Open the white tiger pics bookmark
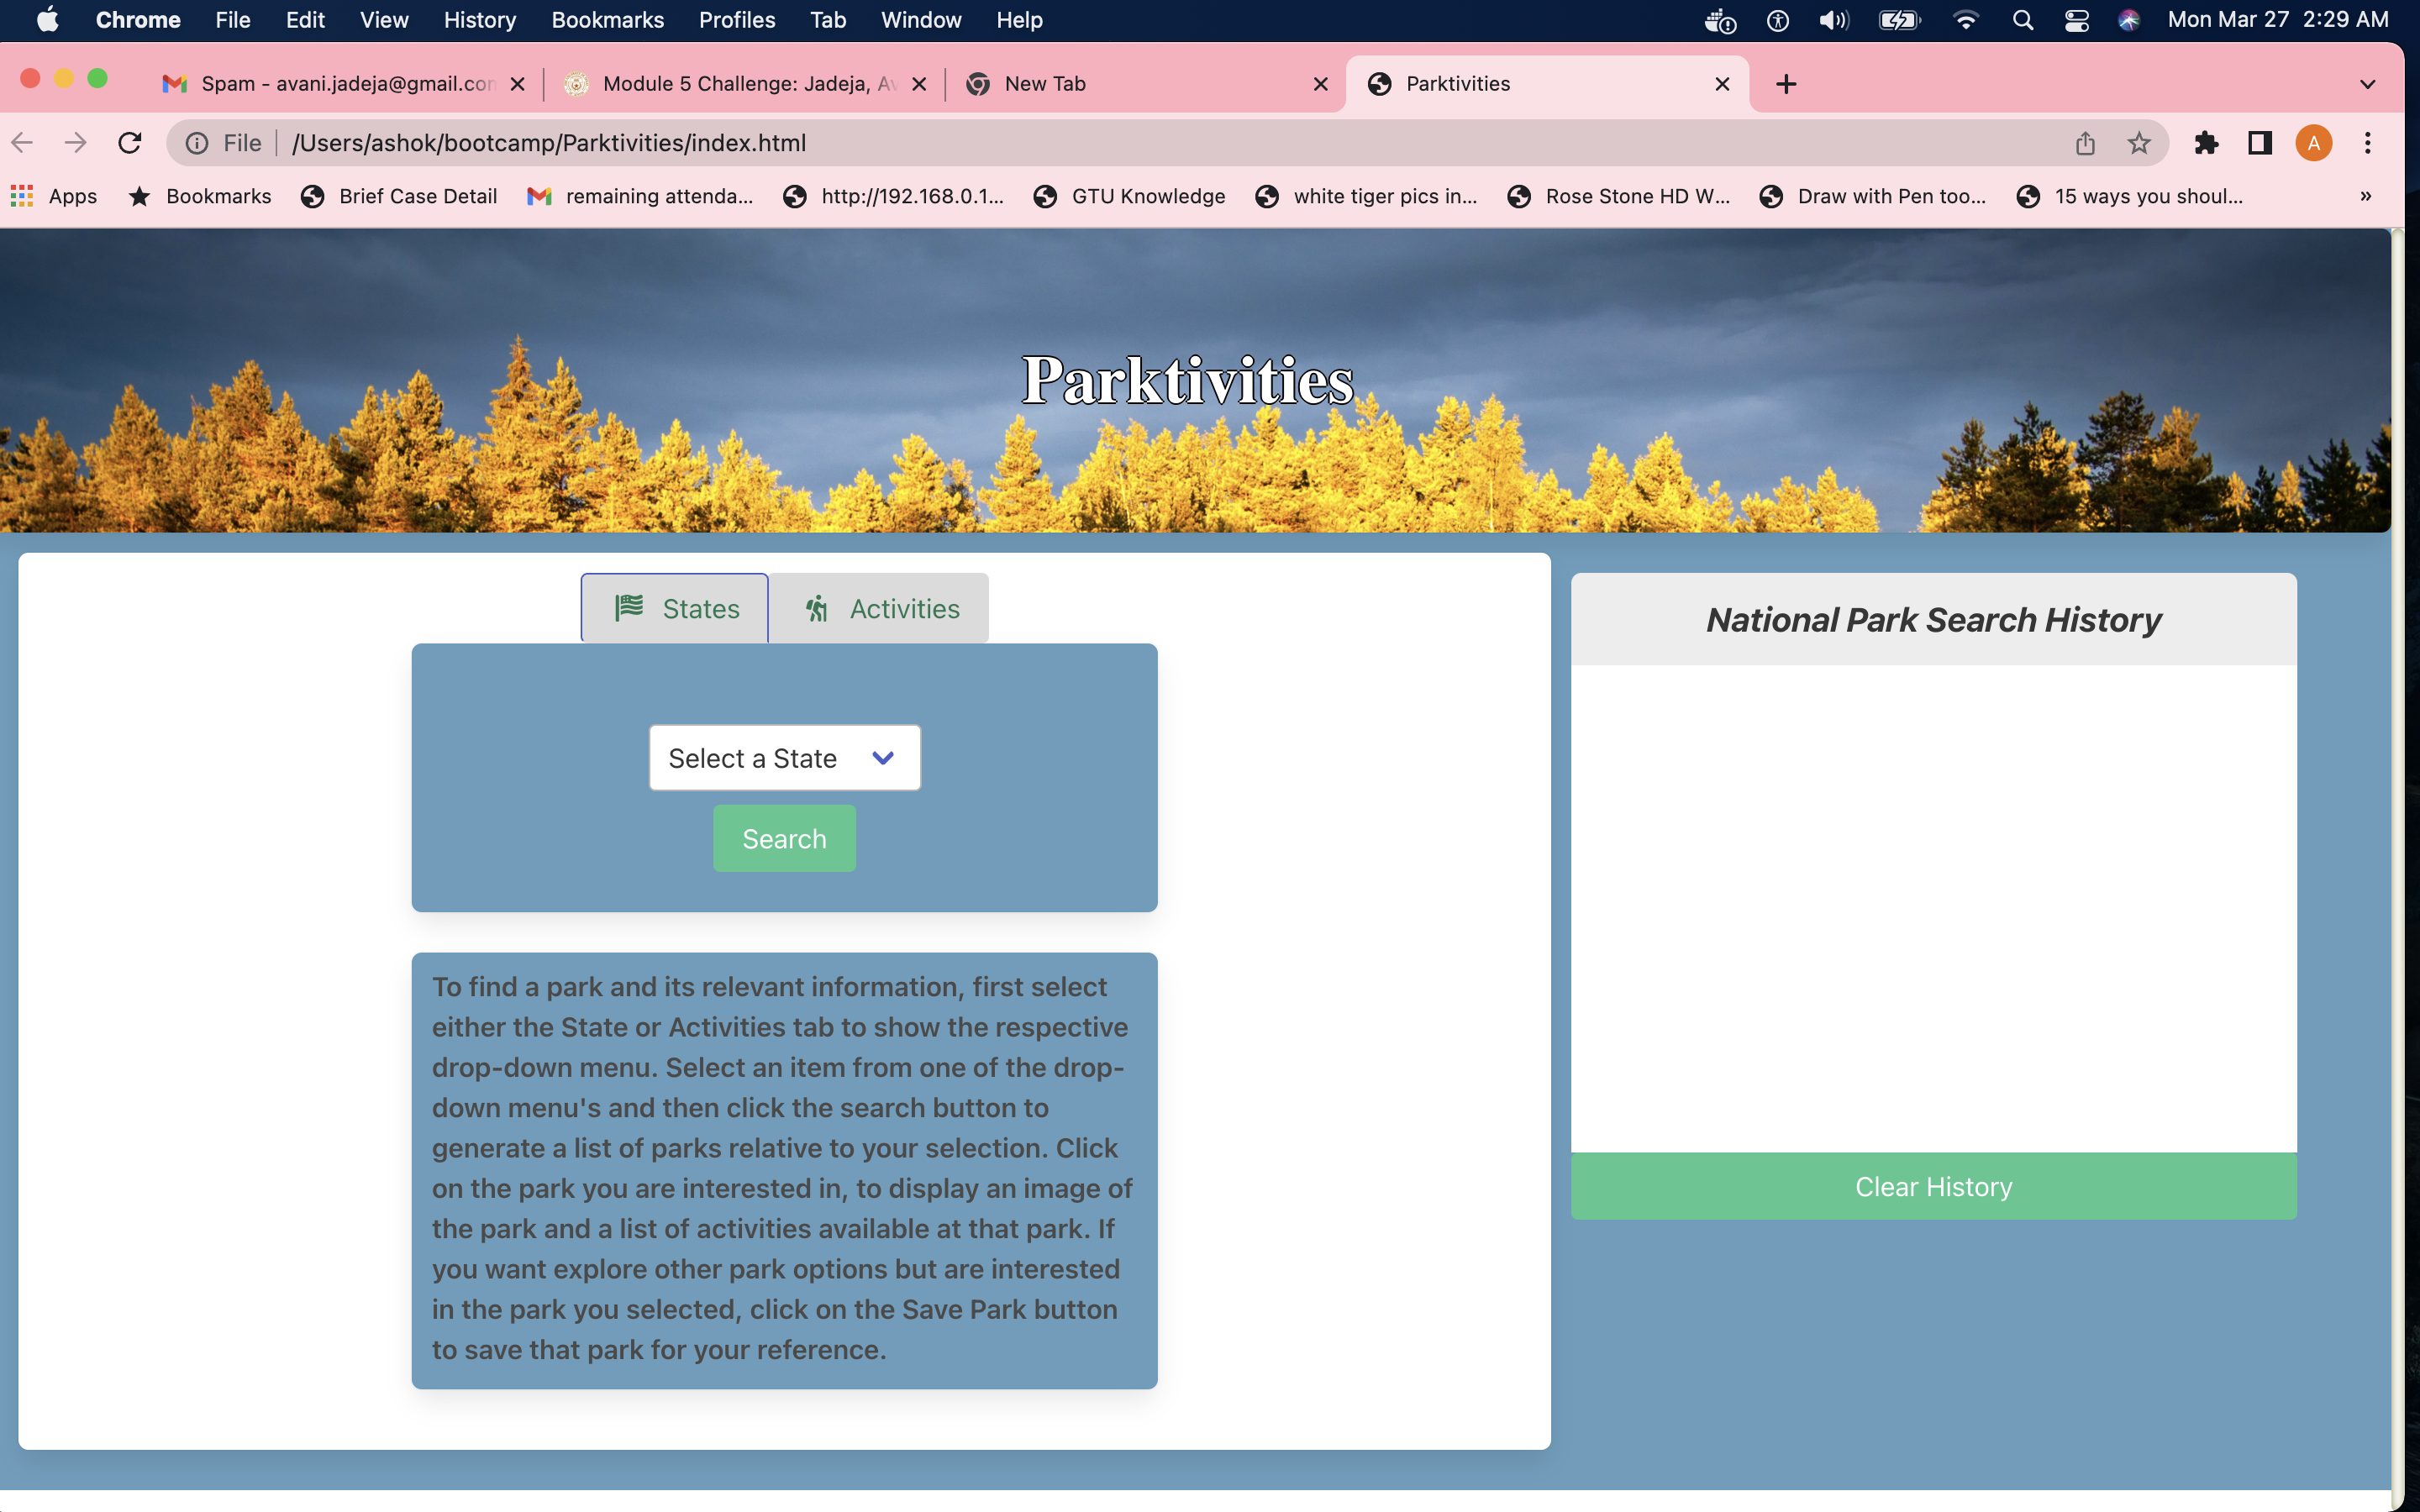 pyautogui.click(x=1366, y=196)
